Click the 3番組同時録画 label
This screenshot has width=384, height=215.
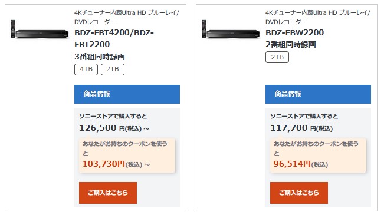[x=100, y=57]
